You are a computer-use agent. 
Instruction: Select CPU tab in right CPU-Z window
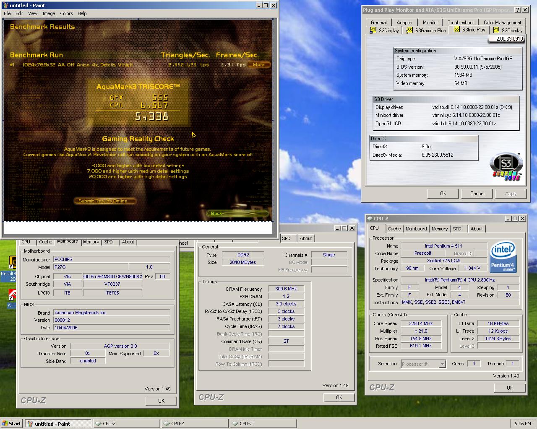pyautogui.click(x=374, y=228)
